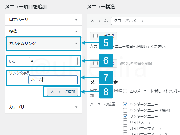Tick the 一括選択 checkbox beside 選択した項目を削除

click(96, 63)
